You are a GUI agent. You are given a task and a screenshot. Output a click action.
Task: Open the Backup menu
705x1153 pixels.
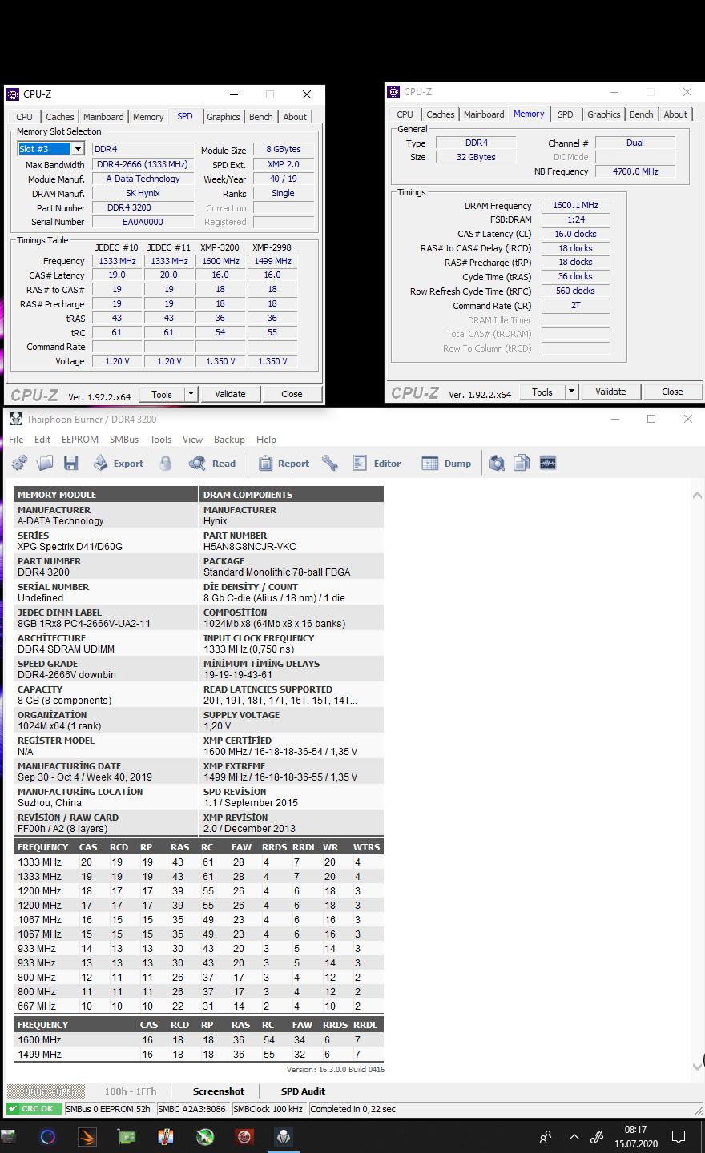click(x=229, y=440)
